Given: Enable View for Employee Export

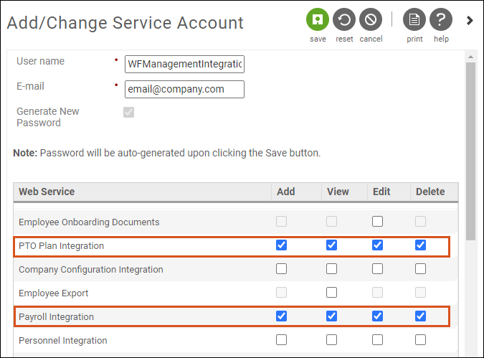Looking at the screenshot, I should [x=331, y=293].
